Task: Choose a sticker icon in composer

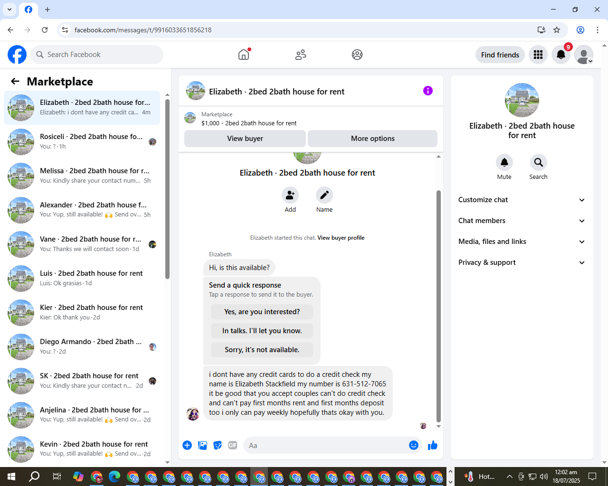Action: pyautogui.click(x=218, y=445)
